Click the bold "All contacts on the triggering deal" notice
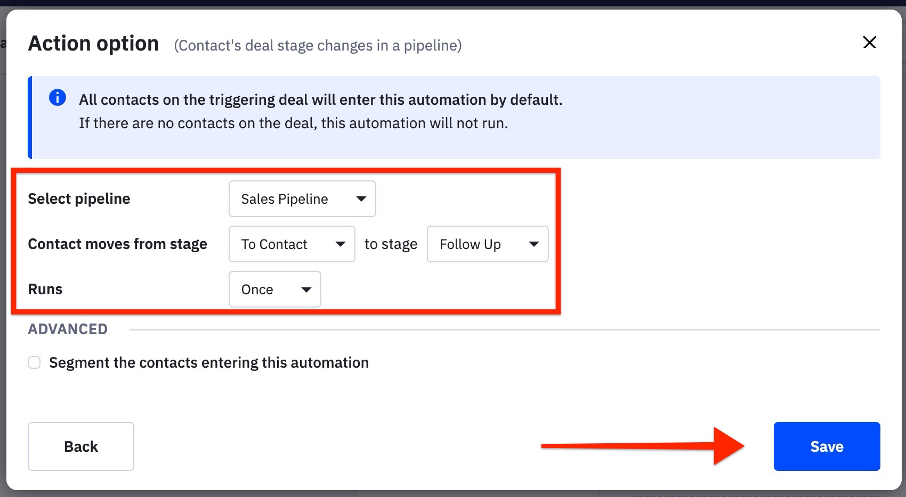This screenshot has width=906, height=497. pos(320,100)
